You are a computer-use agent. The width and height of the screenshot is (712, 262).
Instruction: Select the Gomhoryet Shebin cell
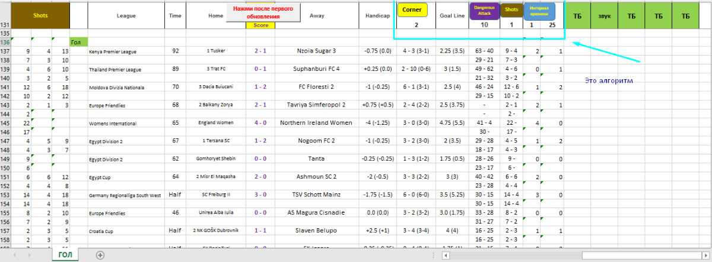point(215,159)
